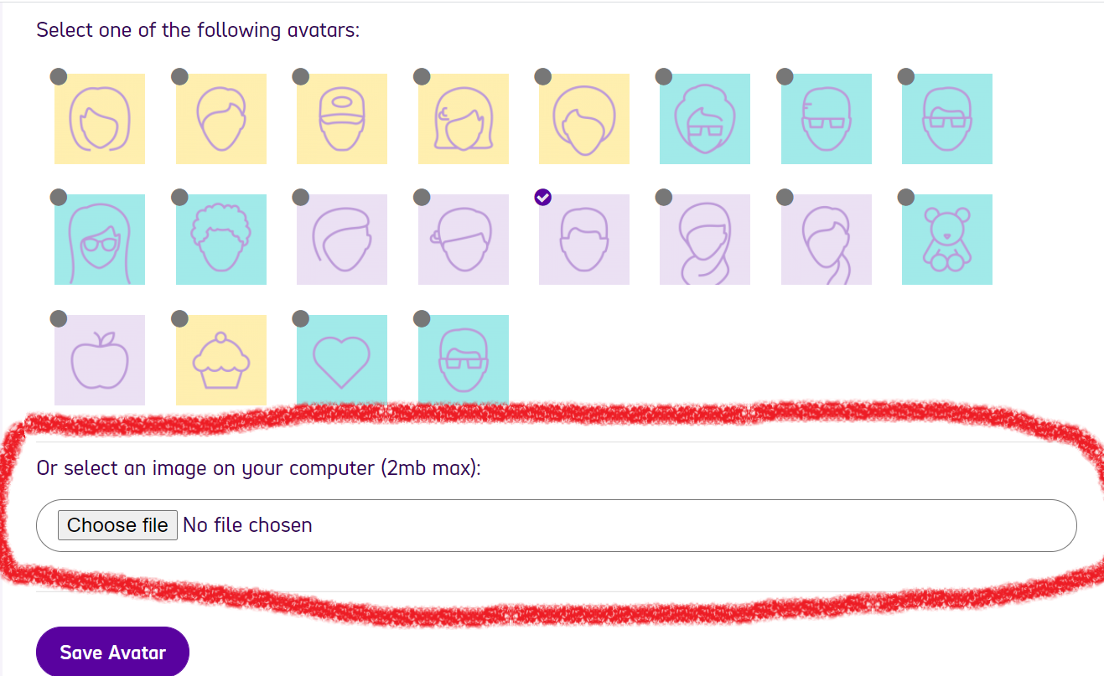Select the first yellow bob-hair avatar
This screenshot has height=676, width=1104.
tap(100, 119)
